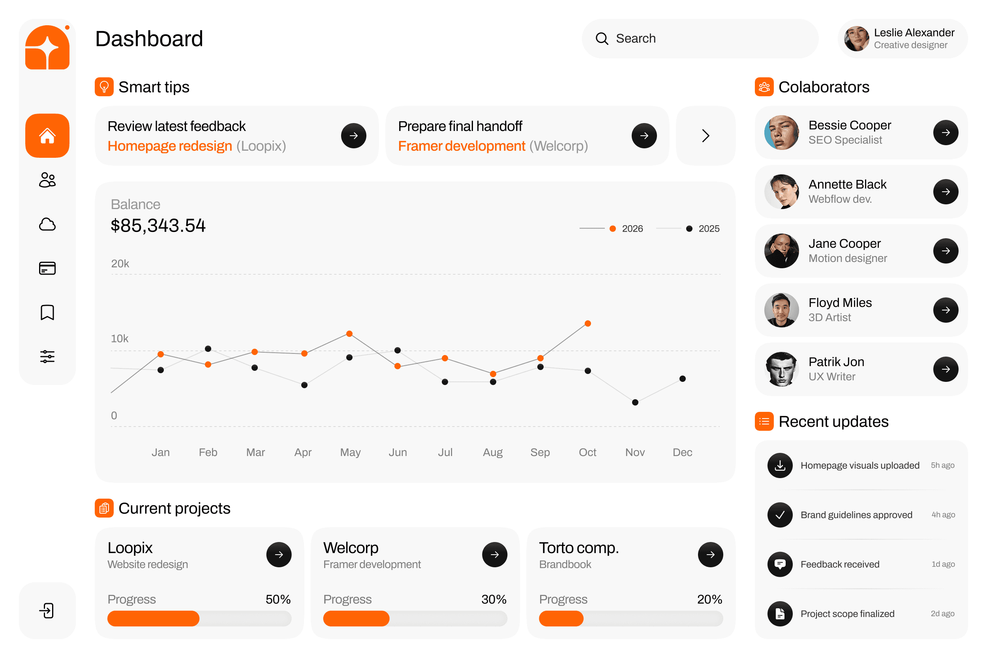
Task: Click the Current projects clipboard icon
Action: coord(104,508)
